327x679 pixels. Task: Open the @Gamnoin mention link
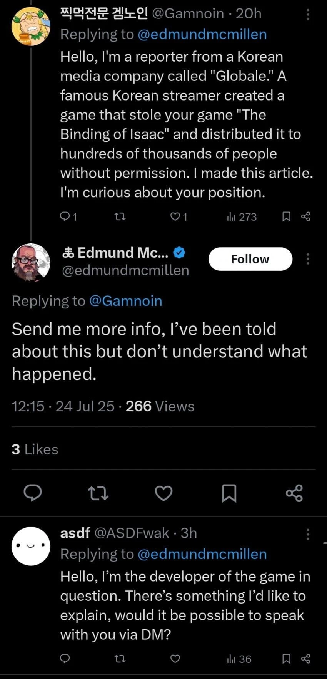(x=126, y=301)
